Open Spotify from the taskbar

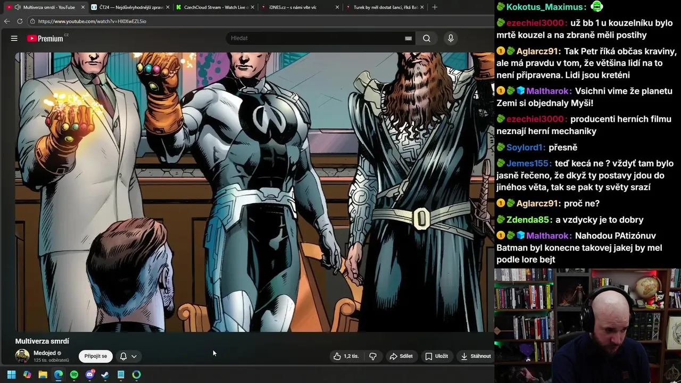(x=74, y=374)
